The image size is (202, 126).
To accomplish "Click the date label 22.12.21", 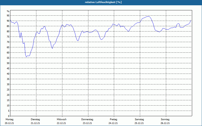I will click(61, 123).
